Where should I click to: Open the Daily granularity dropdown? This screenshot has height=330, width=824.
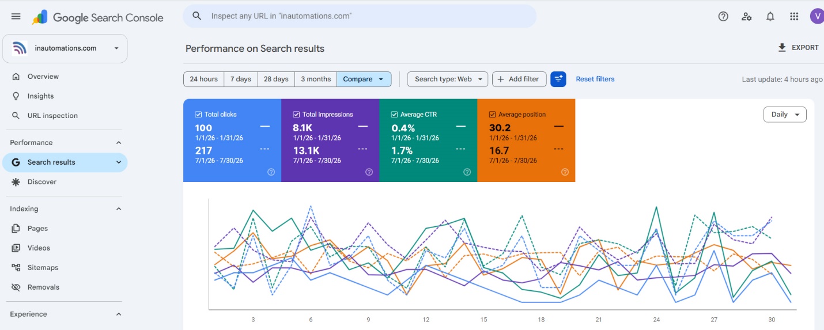tap(785, 115)
